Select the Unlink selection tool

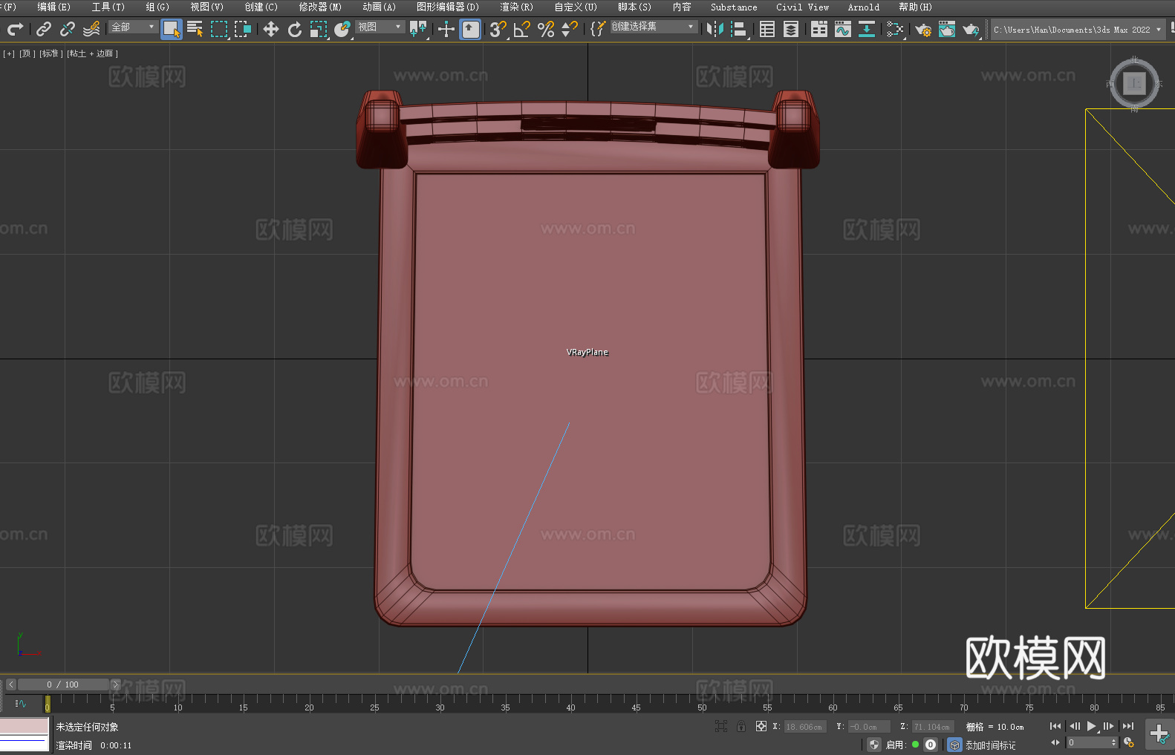click(x=68, y=29)
